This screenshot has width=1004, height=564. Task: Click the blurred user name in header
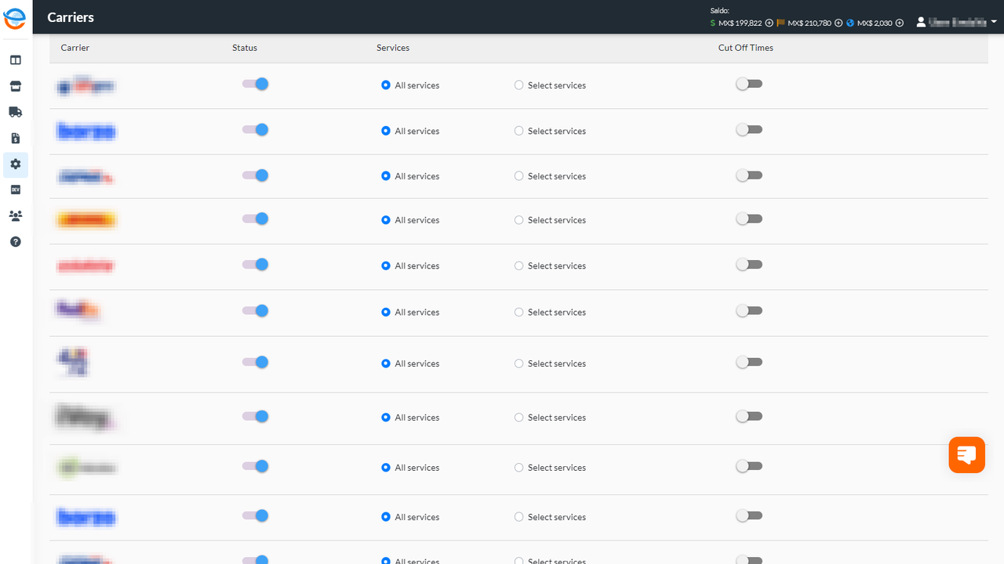click(x=958, y=22)
